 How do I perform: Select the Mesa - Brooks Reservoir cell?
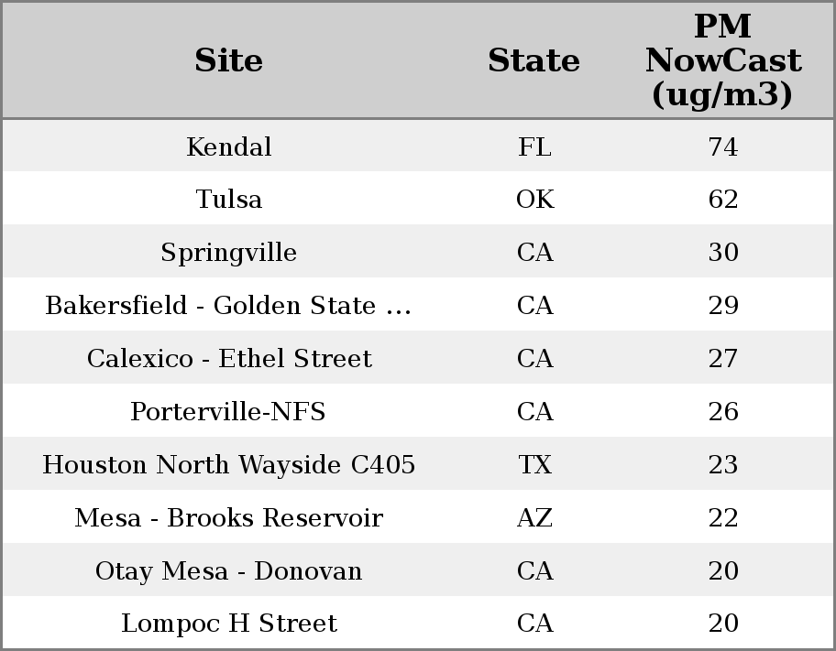click(228, 518)
